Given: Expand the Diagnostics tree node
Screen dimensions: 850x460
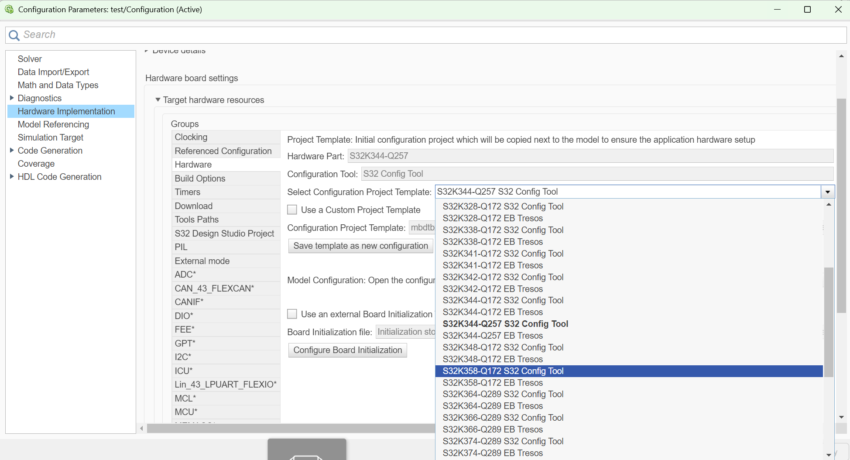Looking at the screenshot, I should (x=12, y=98).
